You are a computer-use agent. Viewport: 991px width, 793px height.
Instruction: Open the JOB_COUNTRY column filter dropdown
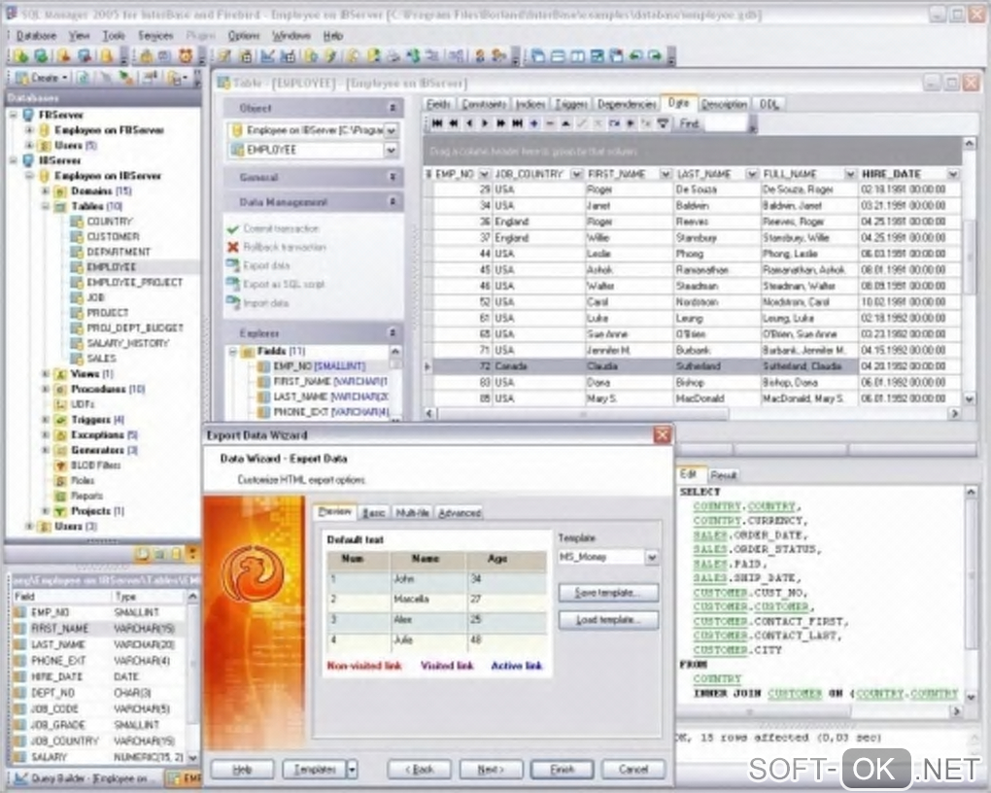click(576, 174)
